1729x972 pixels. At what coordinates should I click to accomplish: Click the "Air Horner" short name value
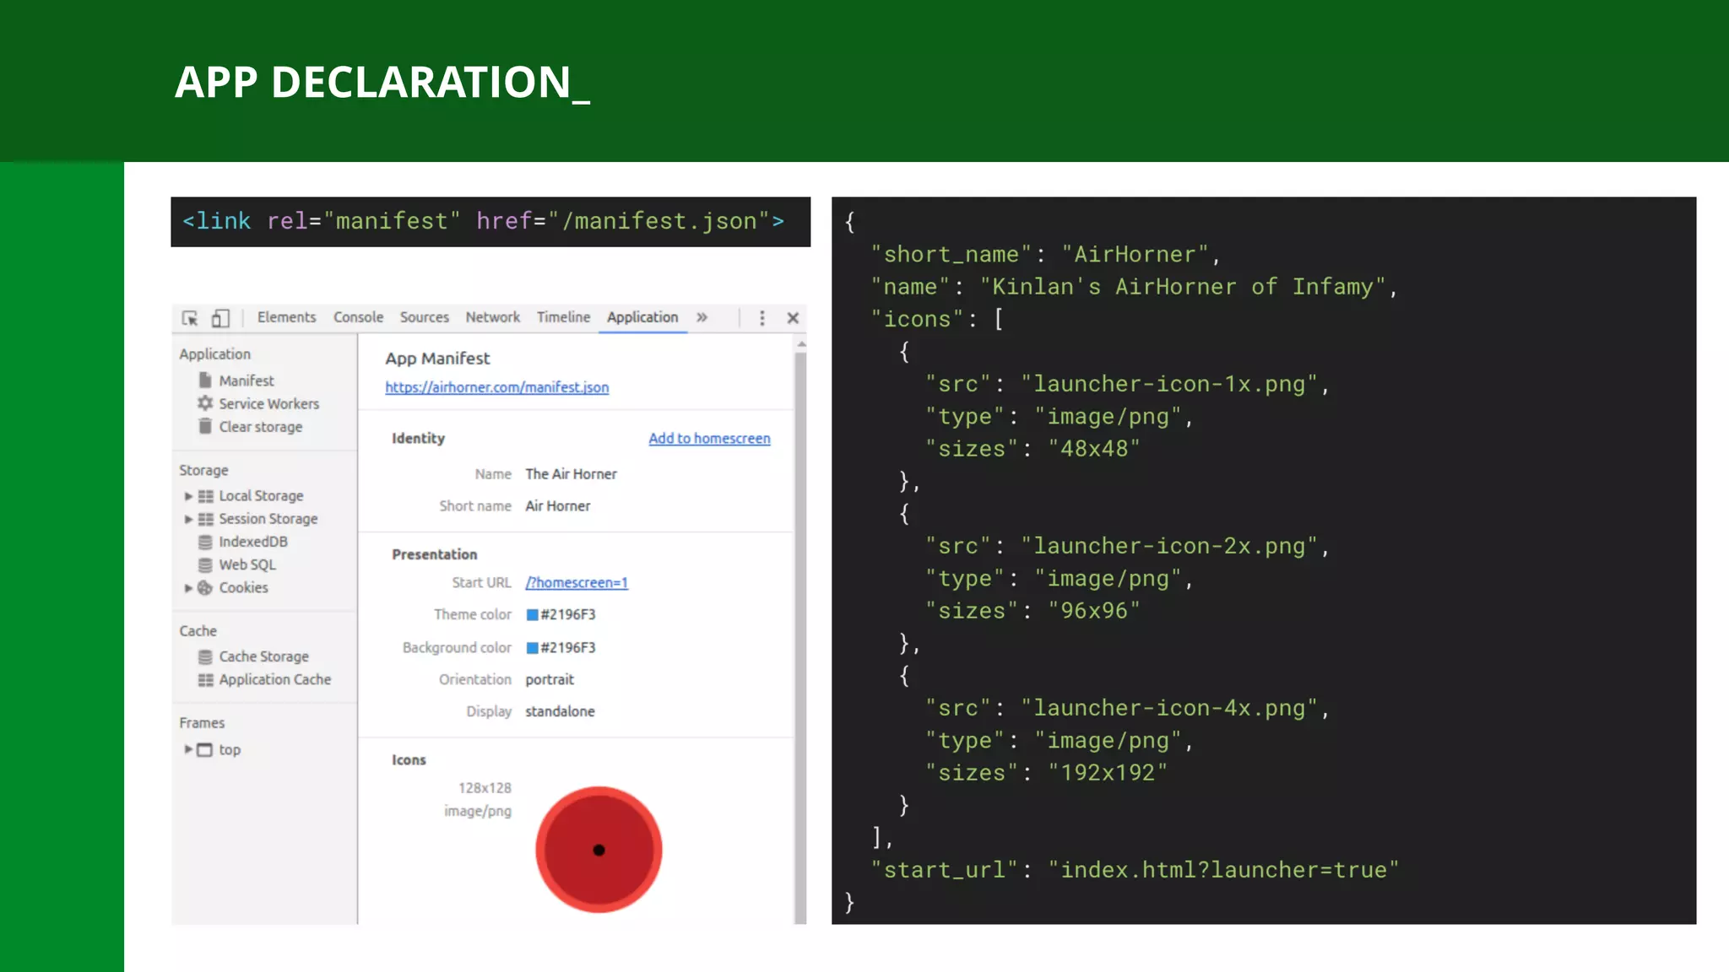[557, 506]
